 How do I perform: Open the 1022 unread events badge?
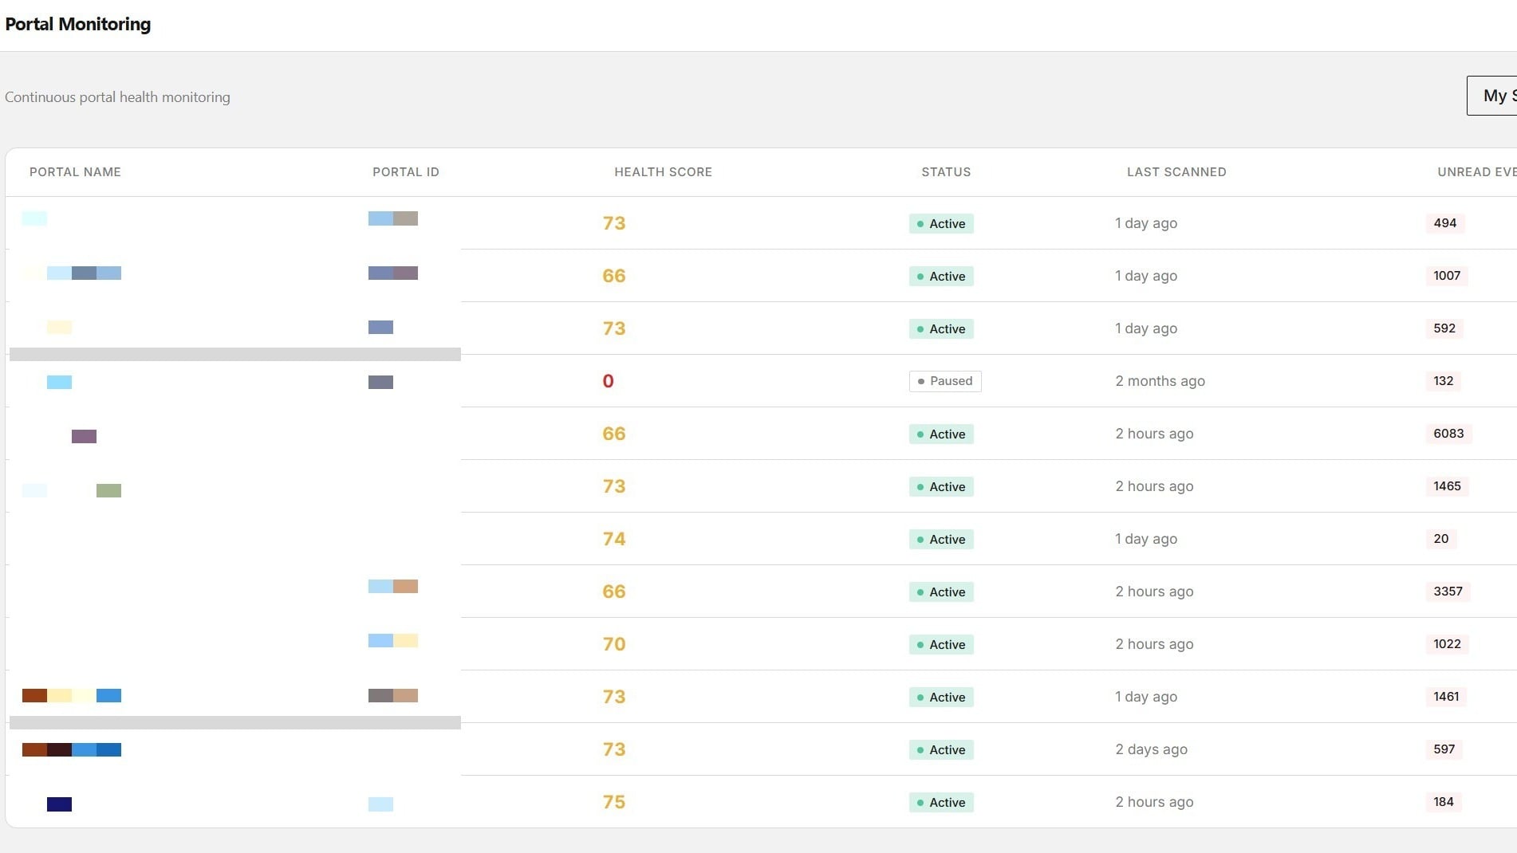point(1447,644)
